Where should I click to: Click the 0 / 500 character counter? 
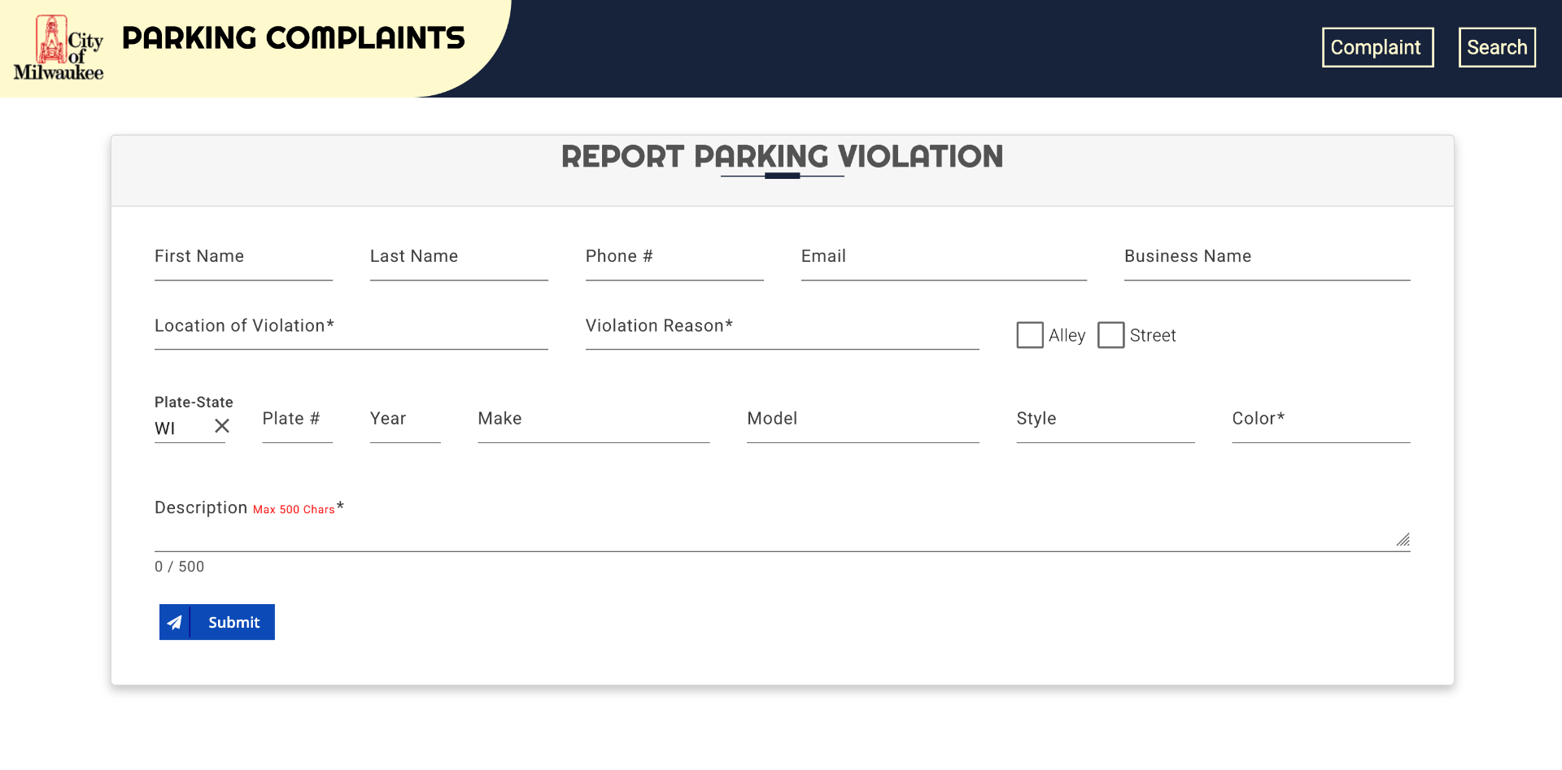pyautogui.click(x=179, y=567)
